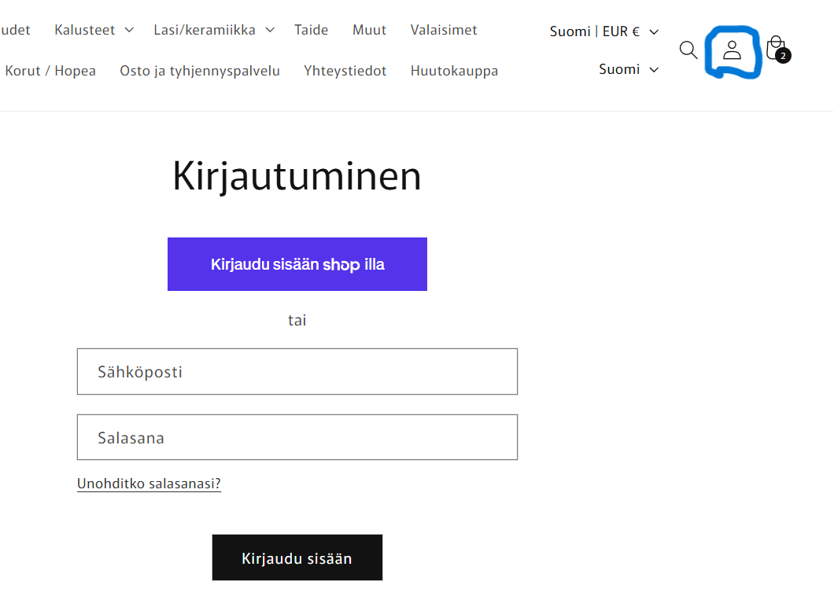
Task: Click the account profile icon
Action: [733, 50]
